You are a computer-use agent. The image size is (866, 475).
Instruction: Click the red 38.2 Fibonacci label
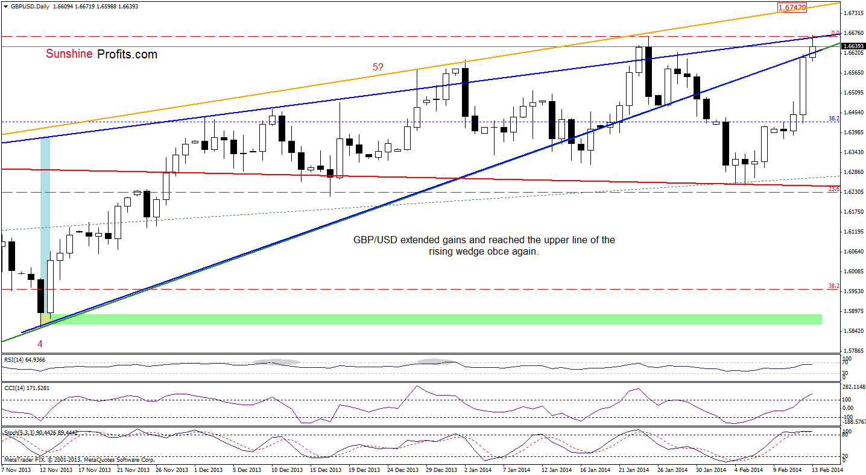(x=834, y=286)
